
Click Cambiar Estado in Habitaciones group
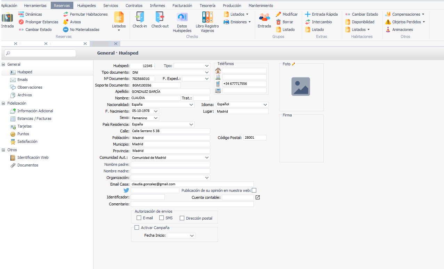tap(362, 14)
